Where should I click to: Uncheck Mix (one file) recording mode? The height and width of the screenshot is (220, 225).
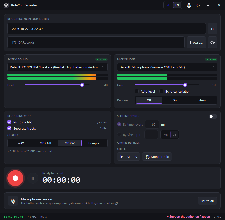pyautogui.click(x=9, y=122)
